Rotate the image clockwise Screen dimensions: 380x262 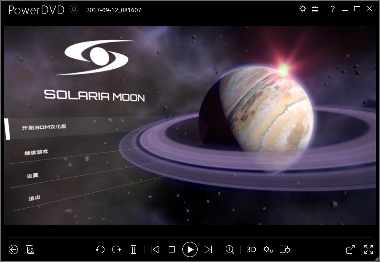click(x=117, y=249)
